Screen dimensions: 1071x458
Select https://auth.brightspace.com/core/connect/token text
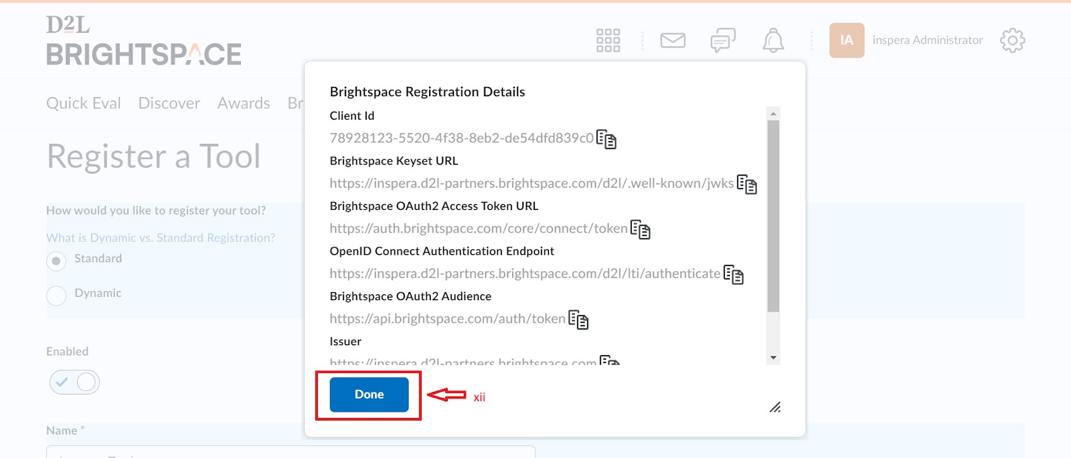pos(479,229)
